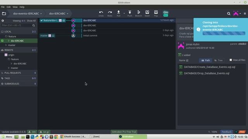The image size is (248, 139).
Task: Push commits with the Push icon
Action: coord(130,14)
